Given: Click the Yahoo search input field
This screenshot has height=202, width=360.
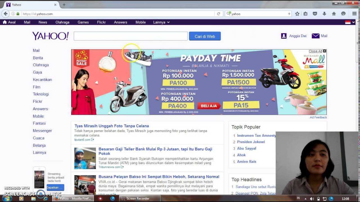Looking at the screenshot, I should 130,36.
